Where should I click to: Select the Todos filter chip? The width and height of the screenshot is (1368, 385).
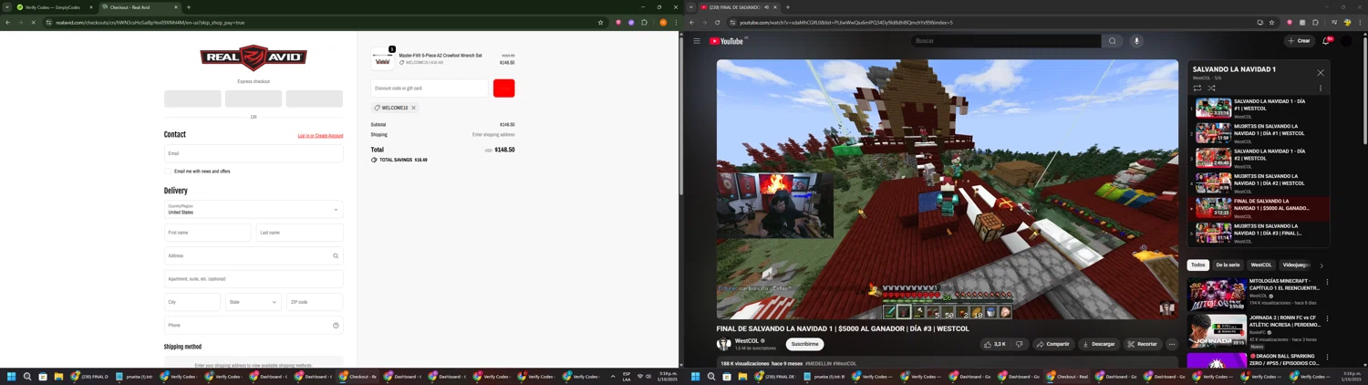[1198, 265]
